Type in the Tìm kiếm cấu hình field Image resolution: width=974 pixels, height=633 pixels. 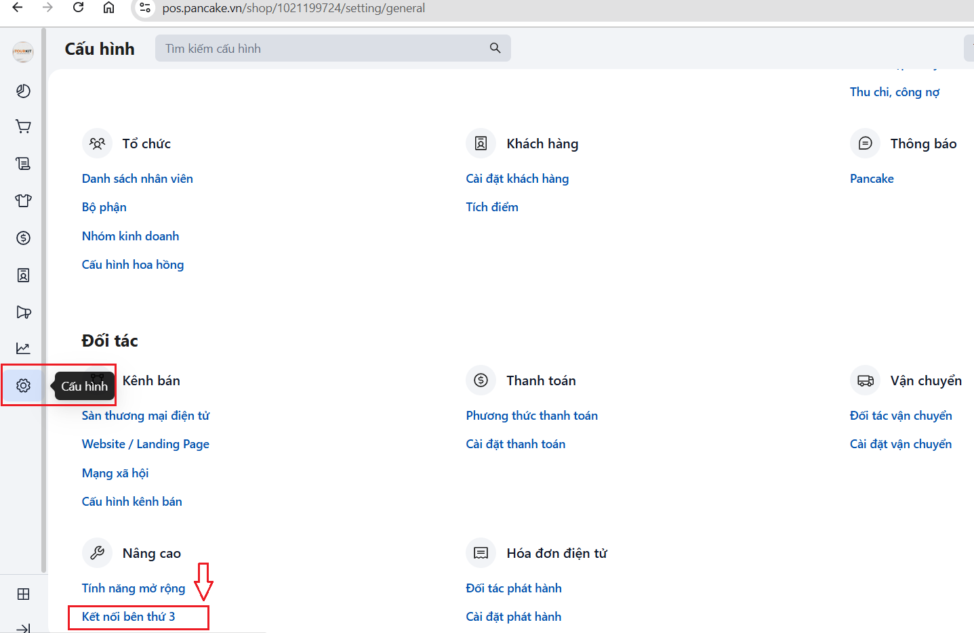coord(319,49)
